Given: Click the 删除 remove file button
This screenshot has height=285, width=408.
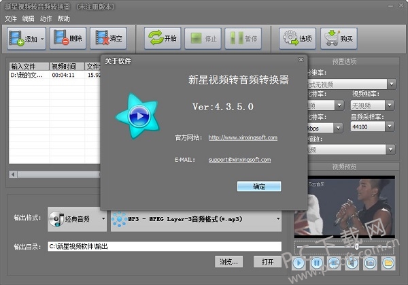Looking at the screenshot, I should click(x=68, y=39).
